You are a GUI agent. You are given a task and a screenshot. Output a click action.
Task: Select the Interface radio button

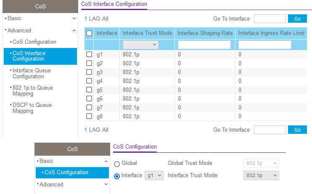(x=117, y=176)
